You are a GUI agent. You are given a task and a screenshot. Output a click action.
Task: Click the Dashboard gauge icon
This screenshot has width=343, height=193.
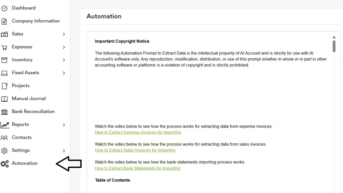(x=4, y=8)
